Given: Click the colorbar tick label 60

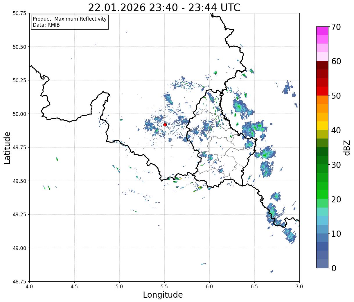Looking at the screenshot, I should click(x=336, y=61).
